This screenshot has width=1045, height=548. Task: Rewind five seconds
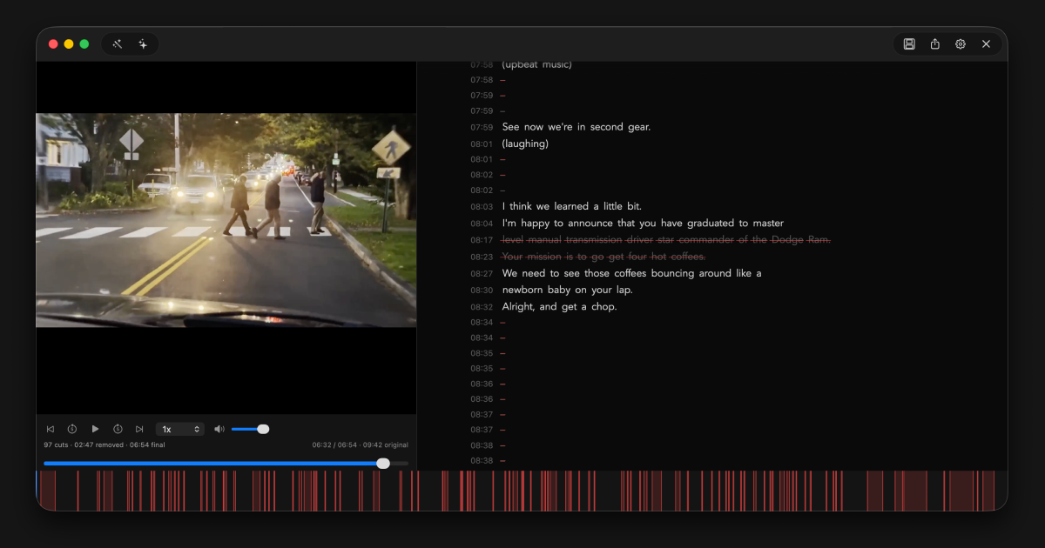72,429
